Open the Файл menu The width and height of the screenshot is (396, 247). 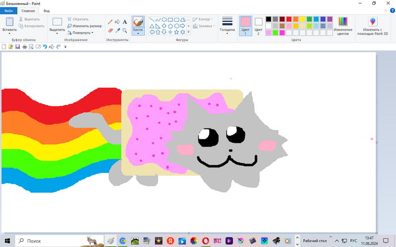pos(8,11)
